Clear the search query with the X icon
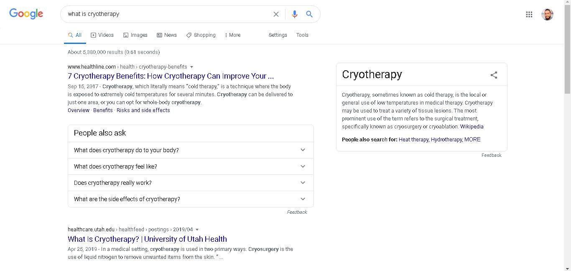Viewport: 571px width, 271px height. pos(276,14)
